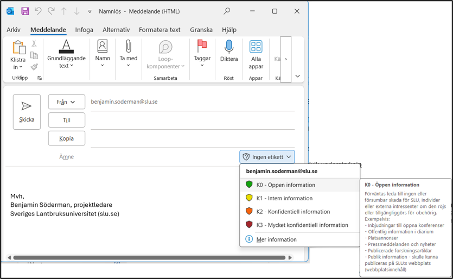Click the signature line Benjamin Söderman, projektledare
Image resolution: width=453 pixels, height=279 pixels.
pyautogui.click(x=61, y=205)
